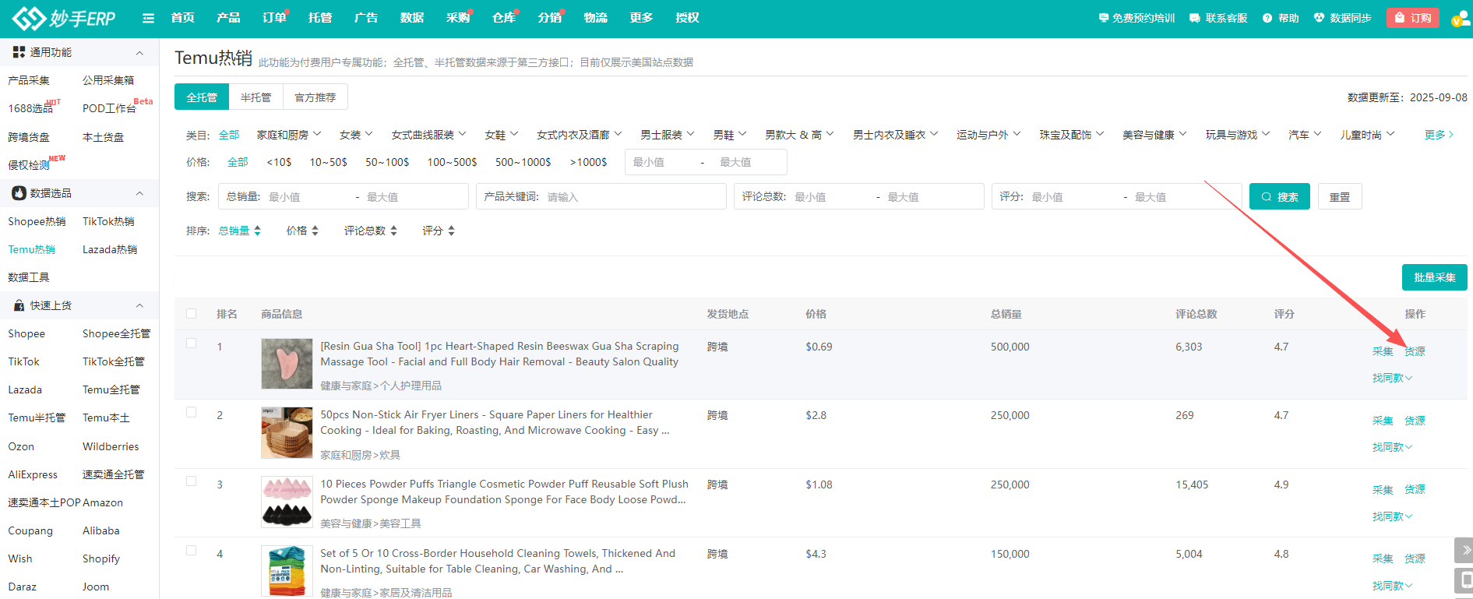Select price filter 10~50$
Viewport: 1473px width, 599px height.
pyautogui.click(x=328, y=162)
